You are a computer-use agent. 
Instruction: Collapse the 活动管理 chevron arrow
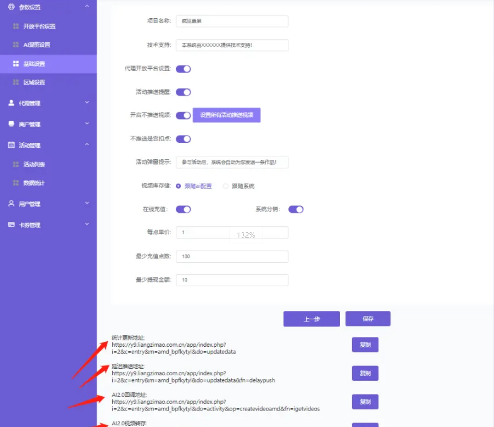[87, 144]
